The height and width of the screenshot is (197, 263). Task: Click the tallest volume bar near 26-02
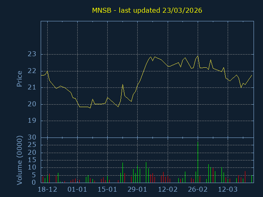point(198,164)
